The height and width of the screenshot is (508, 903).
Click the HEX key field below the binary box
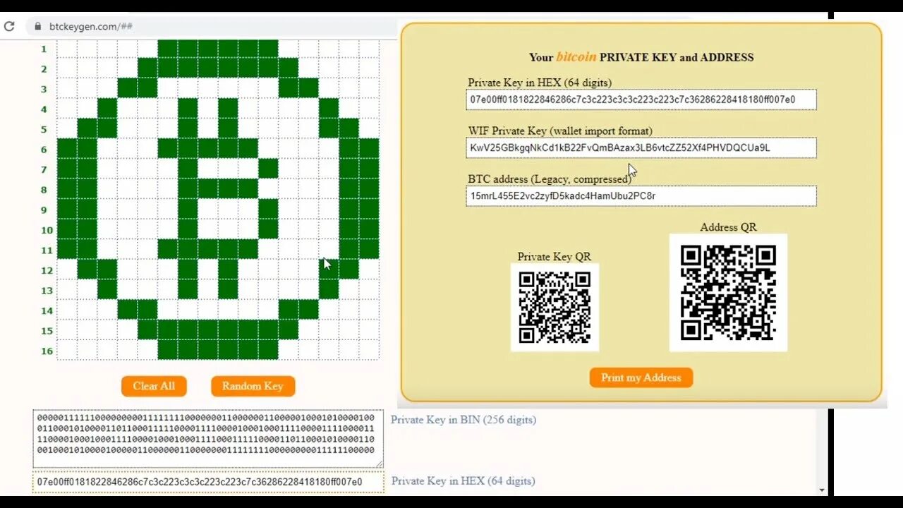pos(208,482)
